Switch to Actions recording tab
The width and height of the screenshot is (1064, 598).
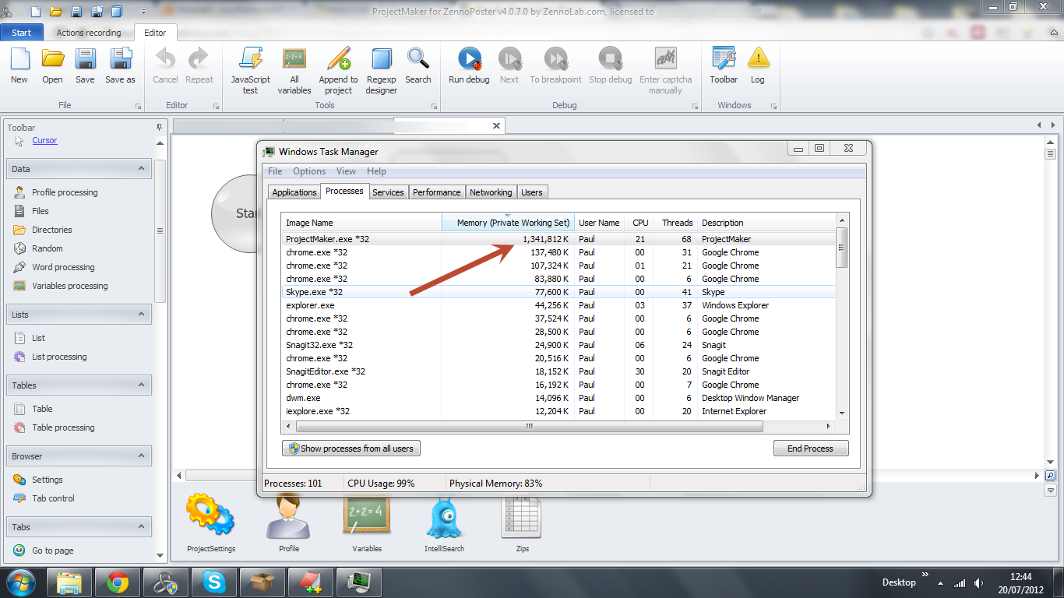pyautogui.click(x=89, y=33)
